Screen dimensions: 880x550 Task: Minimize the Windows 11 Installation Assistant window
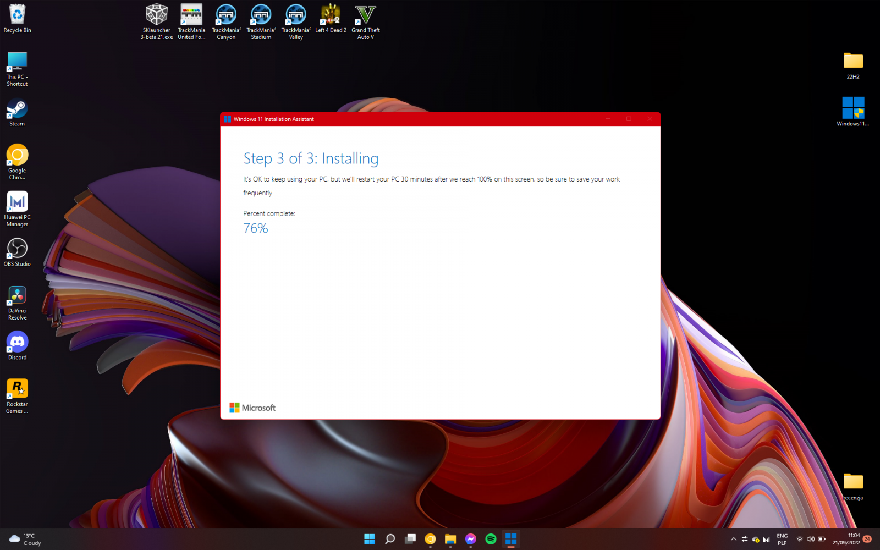pyautogui.click(x=608, y=119)
